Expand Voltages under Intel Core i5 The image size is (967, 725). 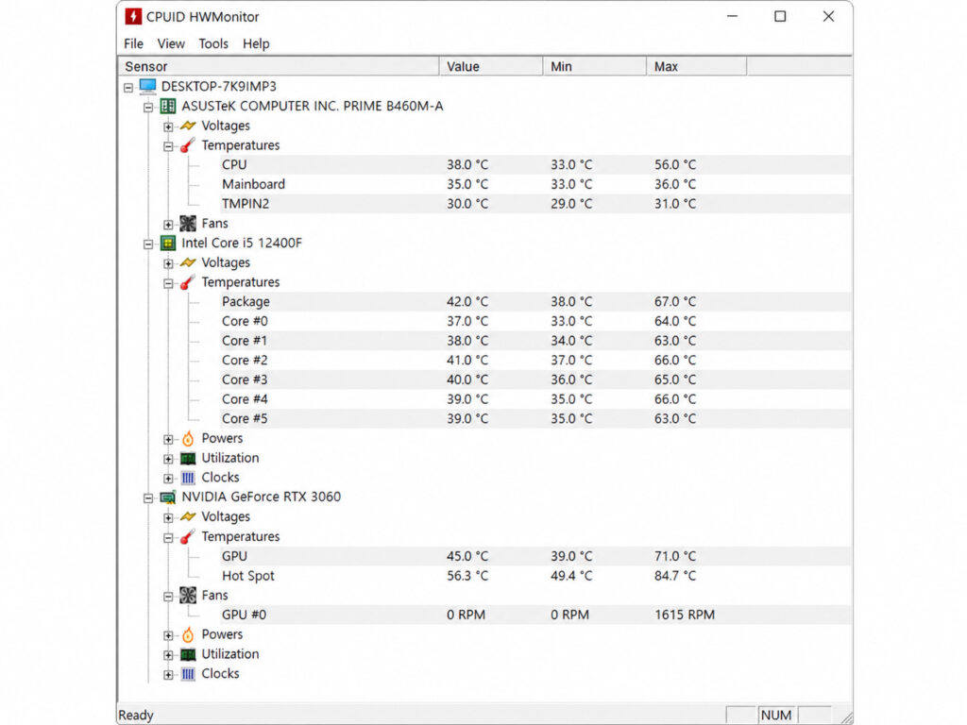pos(168,264)
